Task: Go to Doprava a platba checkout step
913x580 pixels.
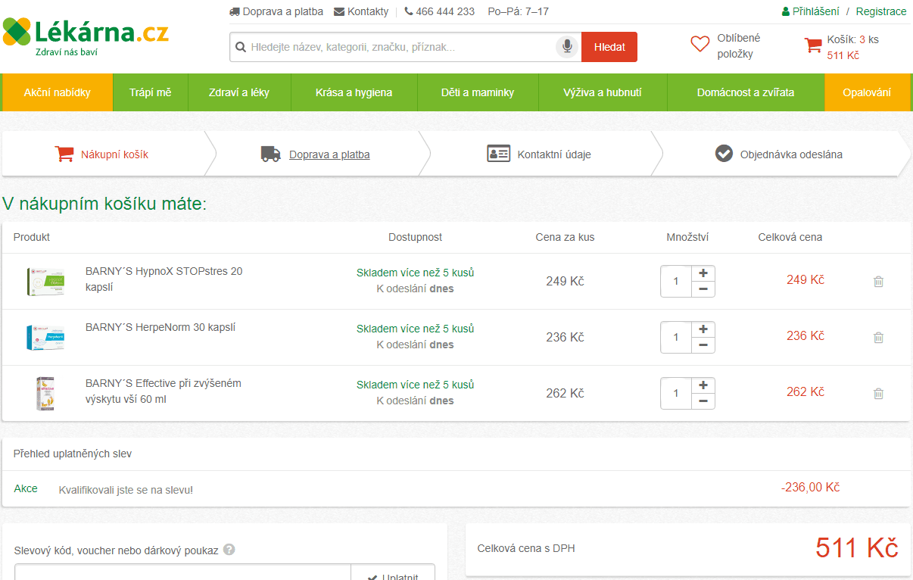Action: coord(329,154)
